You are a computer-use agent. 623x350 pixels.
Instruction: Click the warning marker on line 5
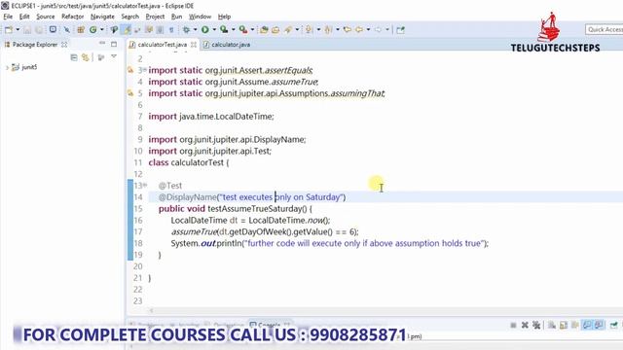130,93
